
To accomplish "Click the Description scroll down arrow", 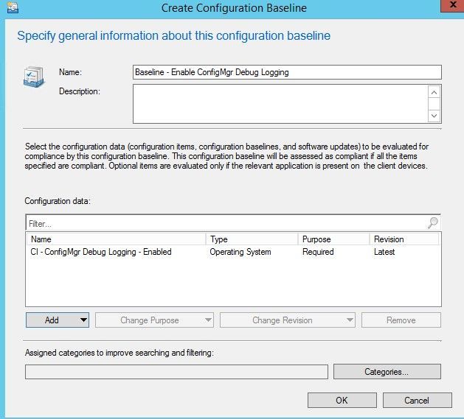I will click(x=434, y=116).
